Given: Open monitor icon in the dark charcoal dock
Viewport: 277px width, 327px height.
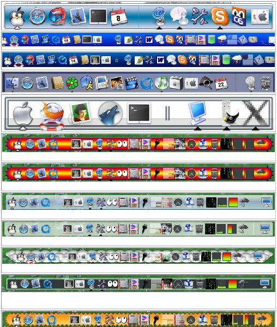Looking at the screenshot, I should click(x=265, y=283).
